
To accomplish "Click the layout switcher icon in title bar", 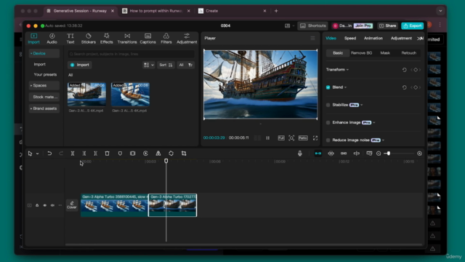I will coord(288,26).
